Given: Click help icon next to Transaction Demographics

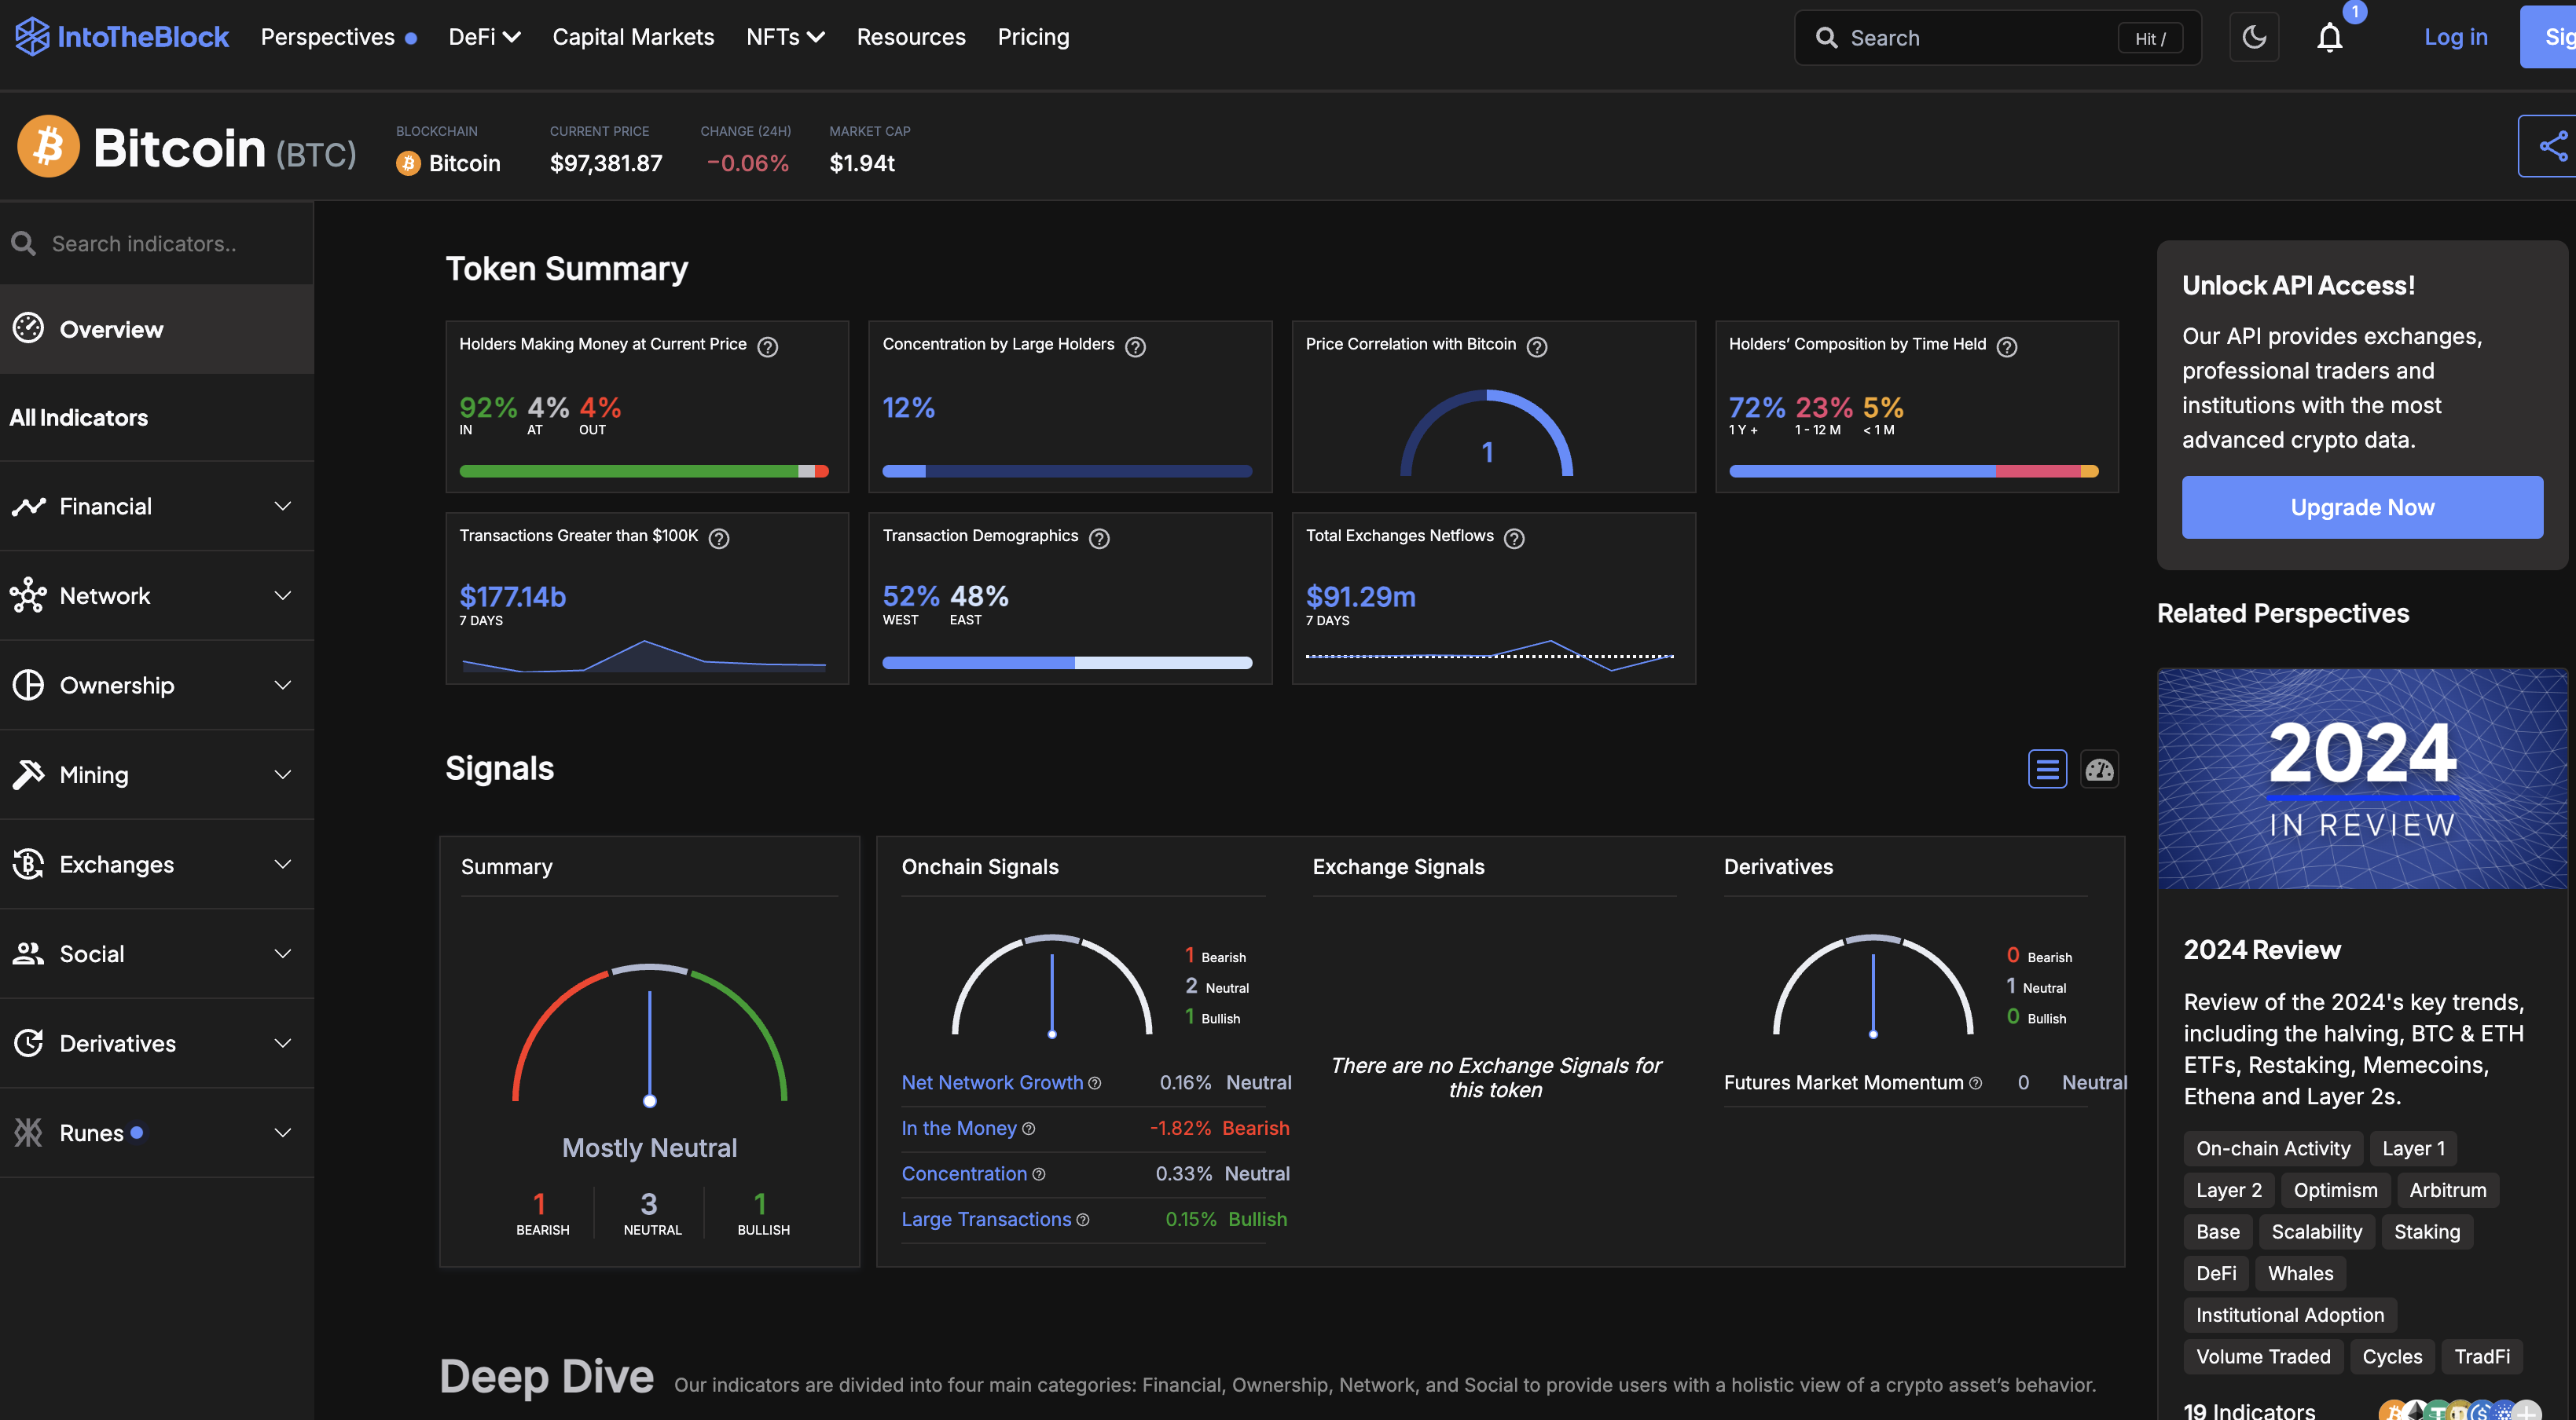Looking at the screenshot, I should coord(1099,539).
